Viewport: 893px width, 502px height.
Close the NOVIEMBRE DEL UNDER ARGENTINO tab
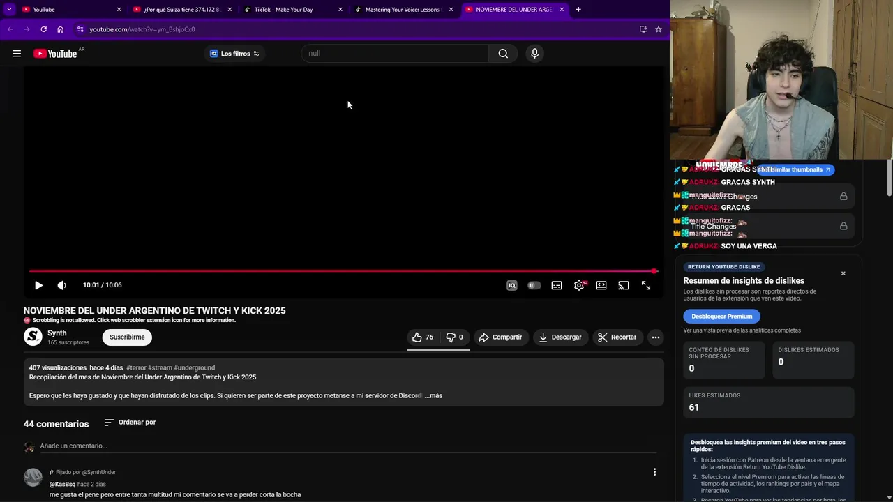point(562,10)
